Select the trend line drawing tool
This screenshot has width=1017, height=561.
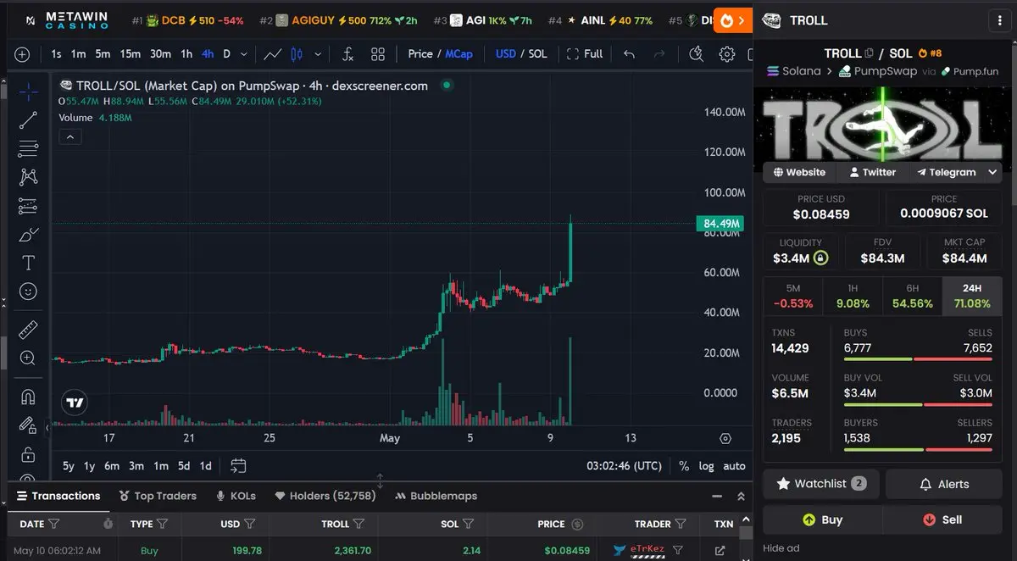pyautogui.click(x=28, y=120)
